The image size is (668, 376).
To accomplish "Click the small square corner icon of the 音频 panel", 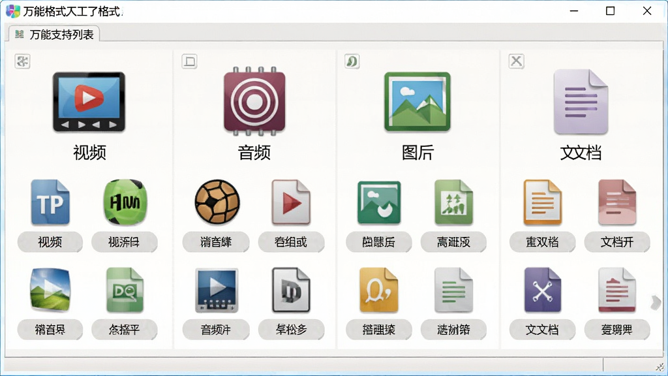I will 190,61.
